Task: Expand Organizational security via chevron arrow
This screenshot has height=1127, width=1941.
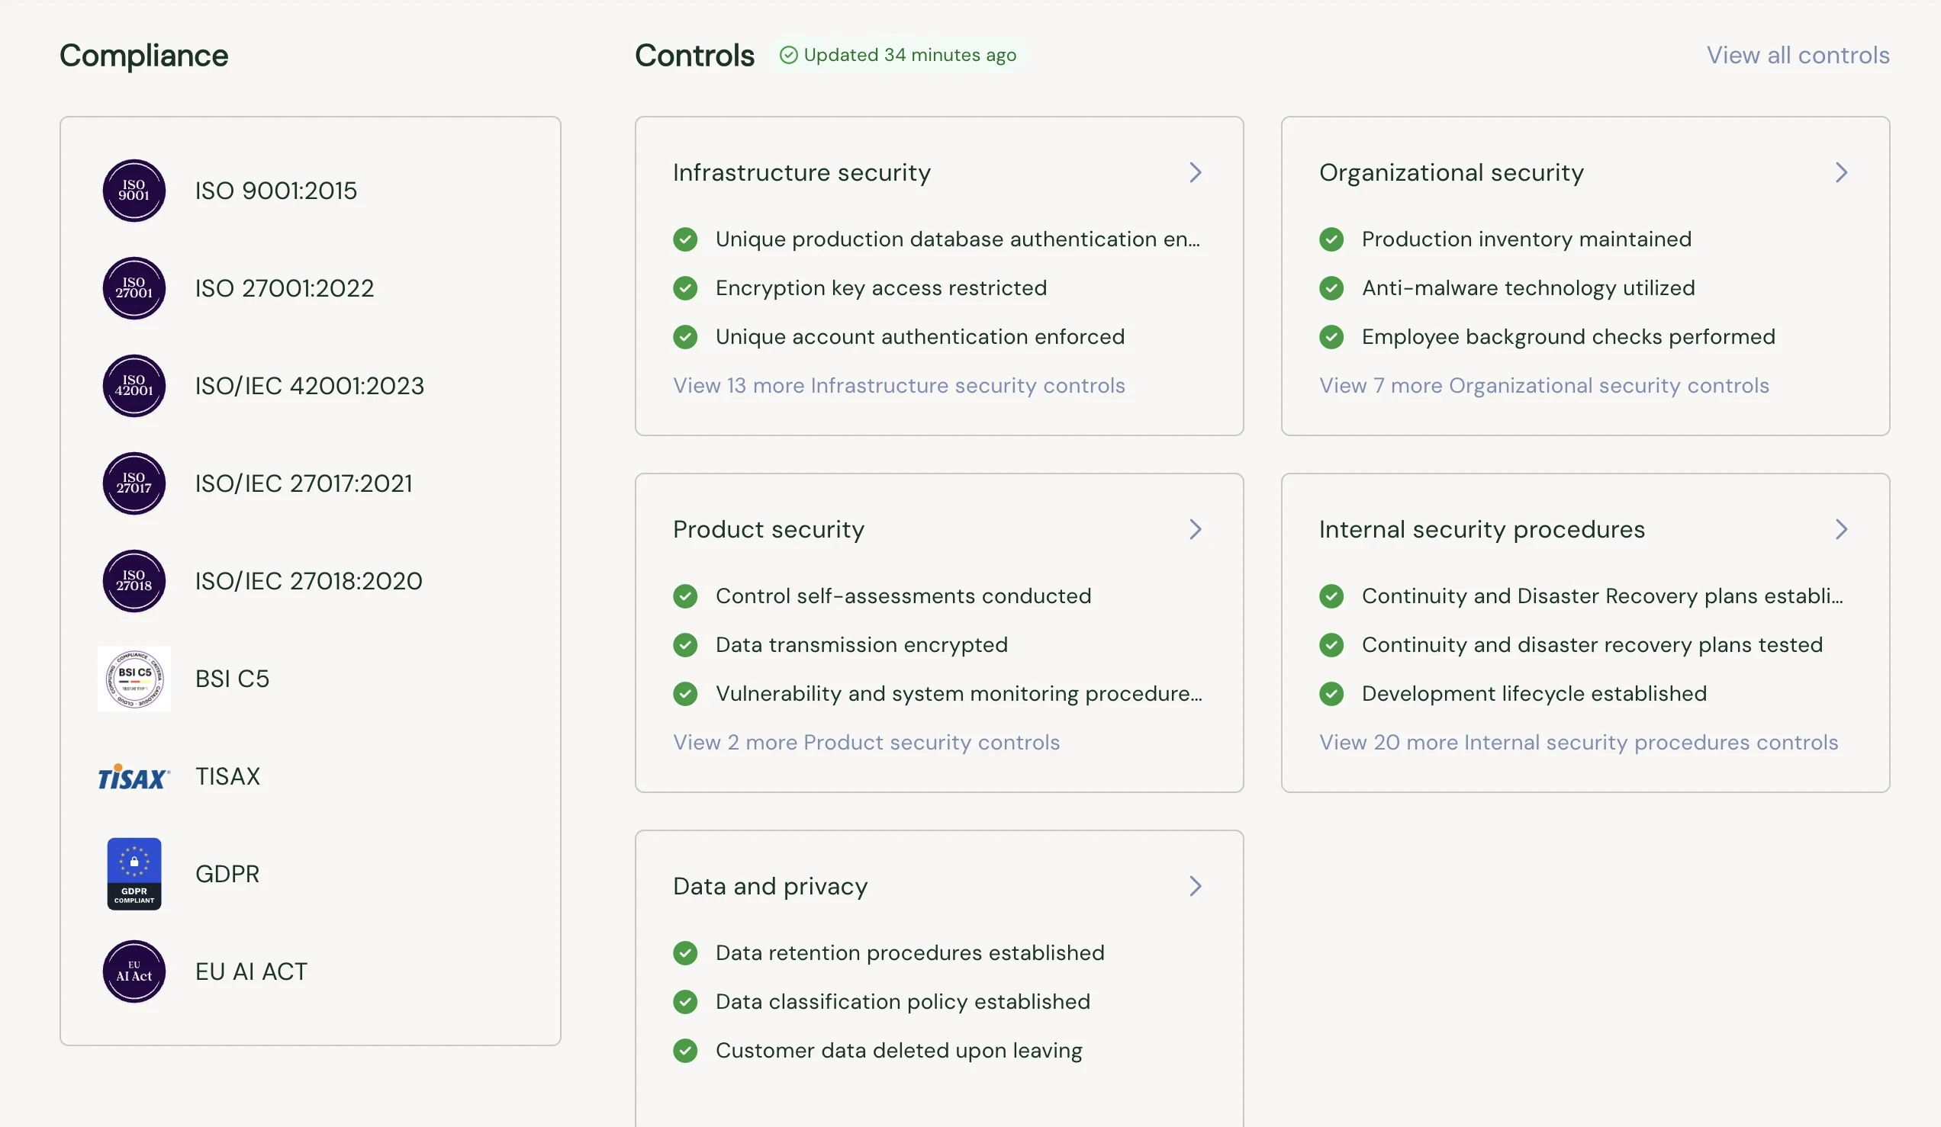Action: coord(1841,172)
